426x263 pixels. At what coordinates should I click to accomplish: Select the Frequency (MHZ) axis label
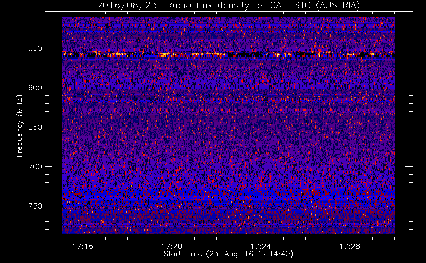(x=20, y=126)
